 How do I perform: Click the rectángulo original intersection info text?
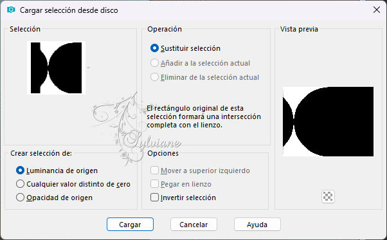tap(204, 116)
